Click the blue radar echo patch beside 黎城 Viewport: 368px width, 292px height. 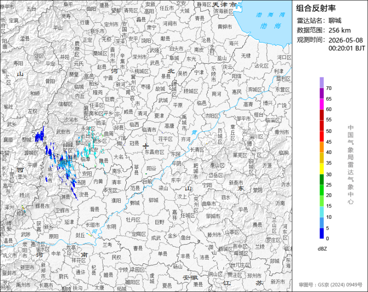point(39,136)
